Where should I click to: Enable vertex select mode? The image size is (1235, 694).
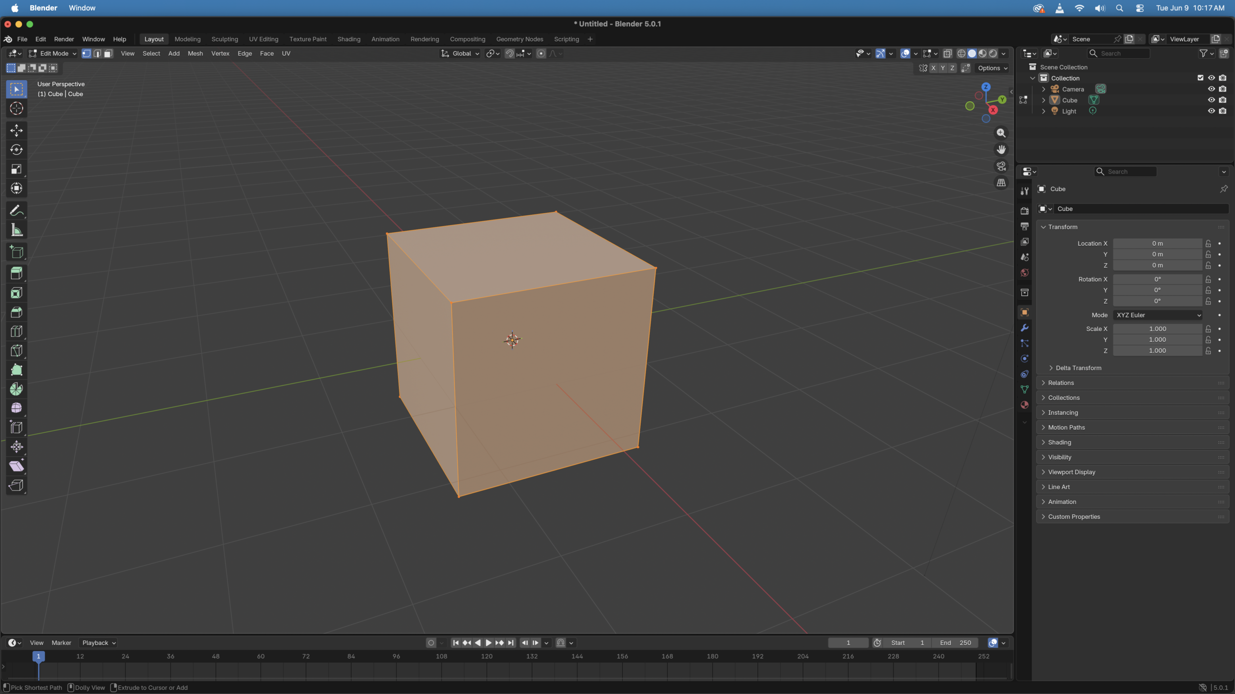(x=86, y=53)
